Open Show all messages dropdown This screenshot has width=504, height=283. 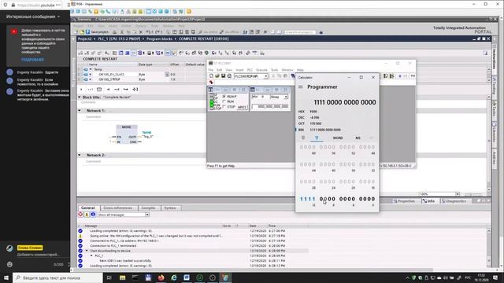[x=147, y=215]
